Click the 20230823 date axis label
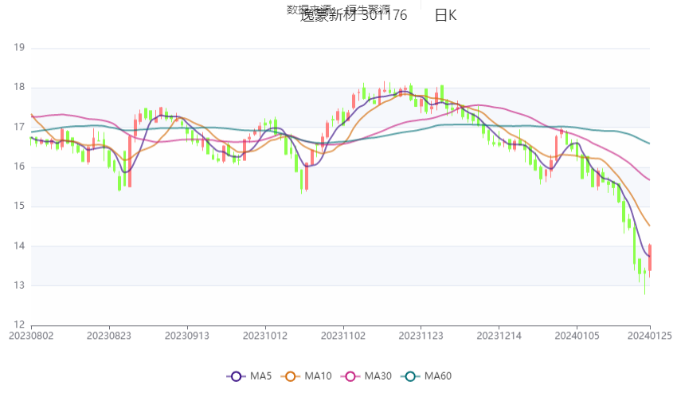 [109, 336]
